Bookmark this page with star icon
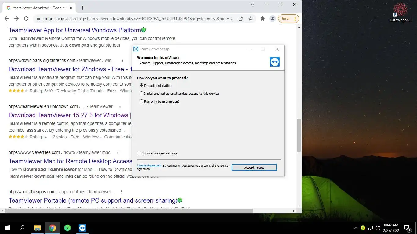This screenshot has height=234, width=417. click(x=251, y=19)
